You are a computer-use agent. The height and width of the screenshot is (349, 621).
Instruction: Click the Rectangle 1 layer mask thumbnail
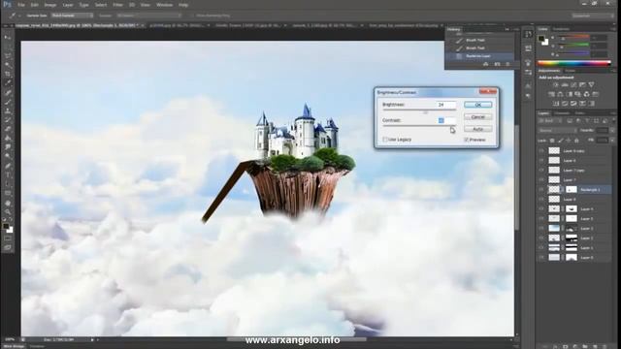(572, 190)
